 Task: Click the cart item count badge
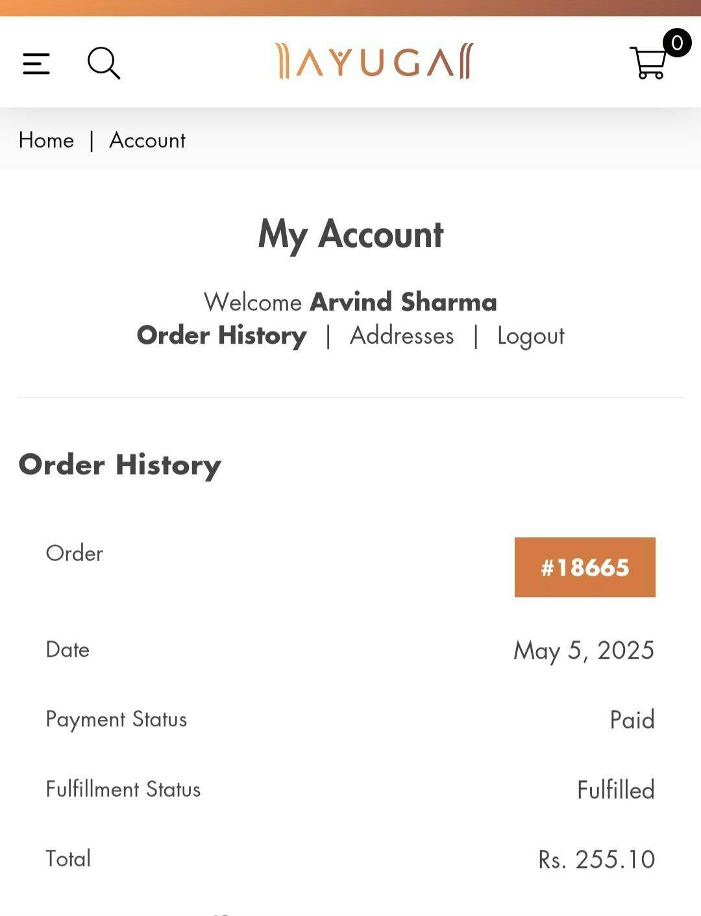click(676, 43)
